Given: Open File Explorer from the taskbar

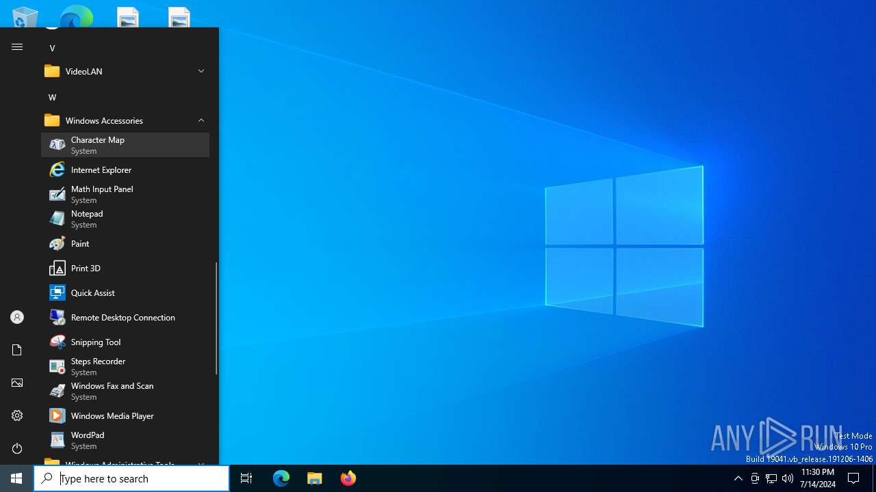Looking at the screenshot, I should pos(315,478).
